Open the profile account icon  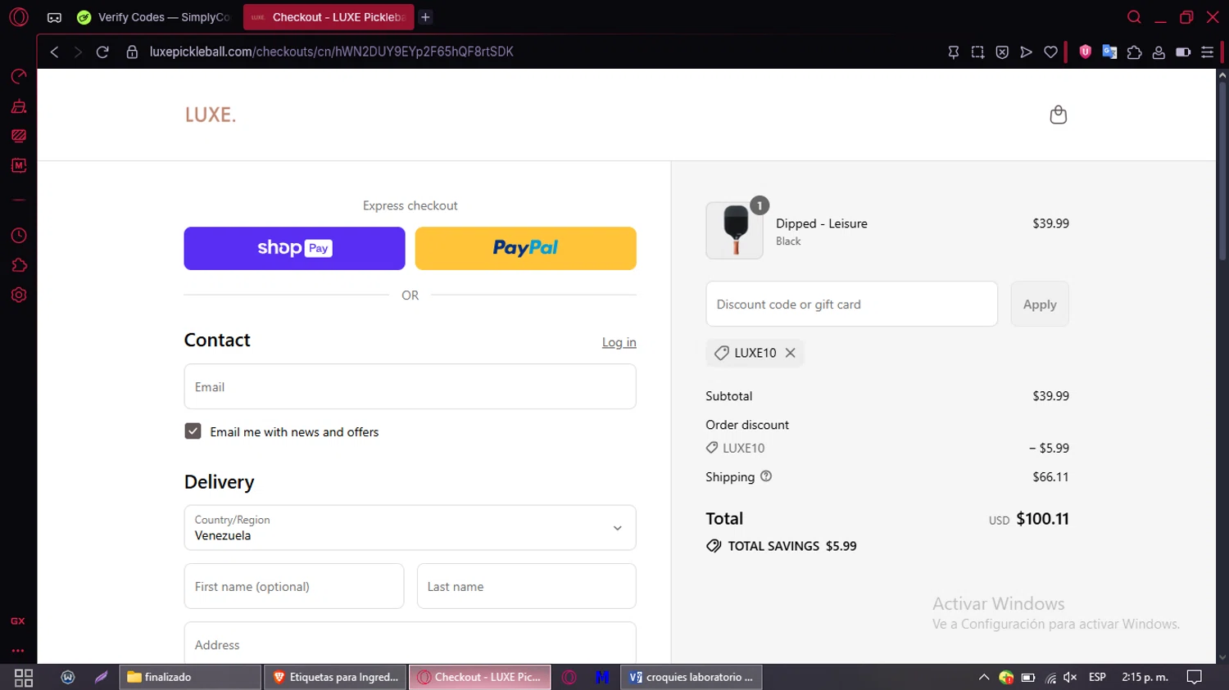[x=1159, y=52]
